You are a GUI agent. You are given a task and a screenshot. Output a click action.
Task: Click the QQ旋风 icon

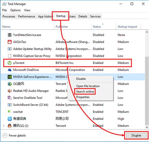pos(10,84)
